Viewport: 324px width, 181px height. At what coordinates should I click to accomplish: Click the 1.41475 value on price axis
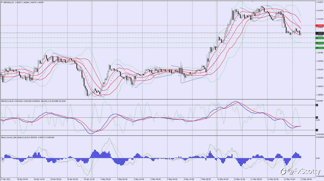319,11
